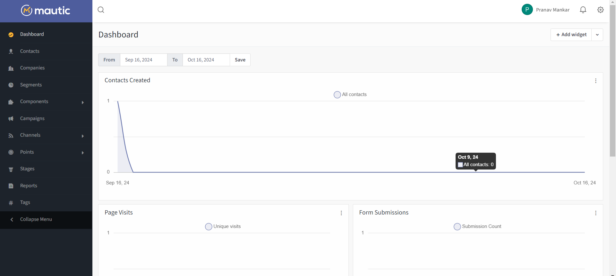
Task: Toggle the Submission Count legend series
Action: coord(457,227)
